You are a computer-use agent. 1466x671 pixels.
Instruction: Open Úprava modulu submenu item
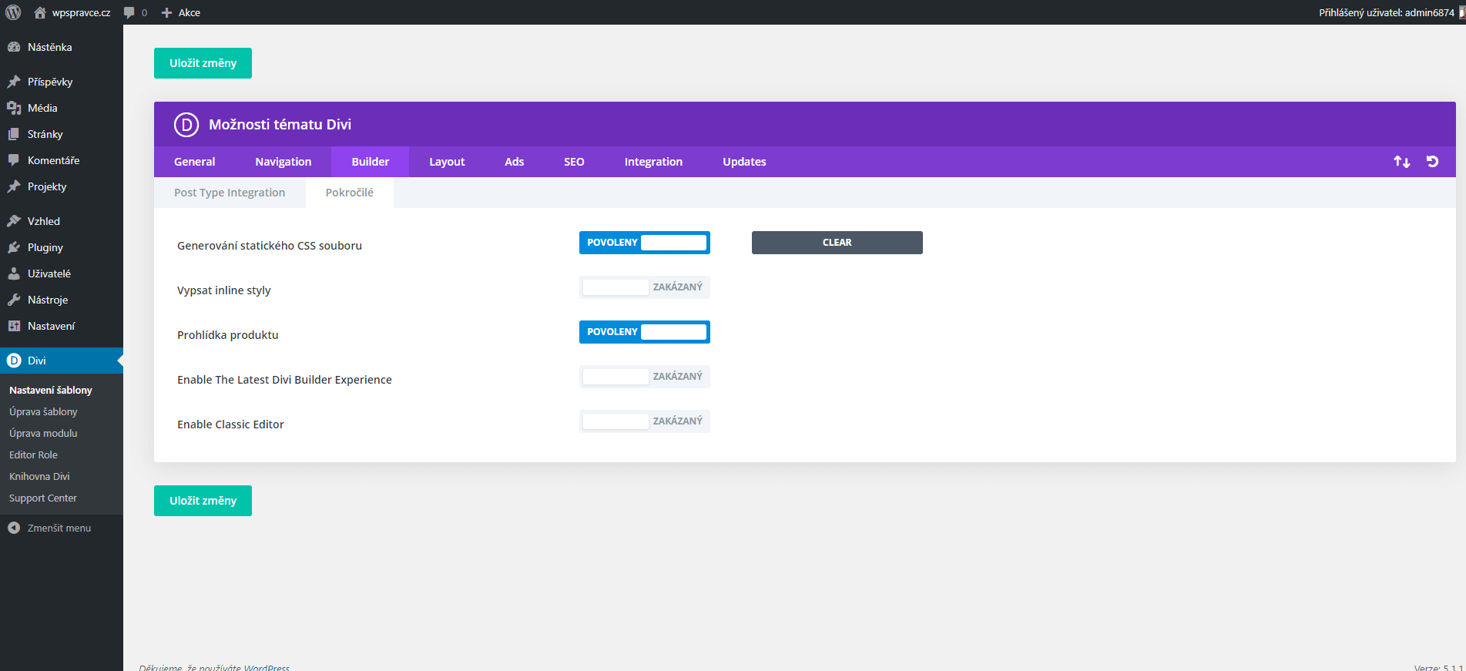43,434
